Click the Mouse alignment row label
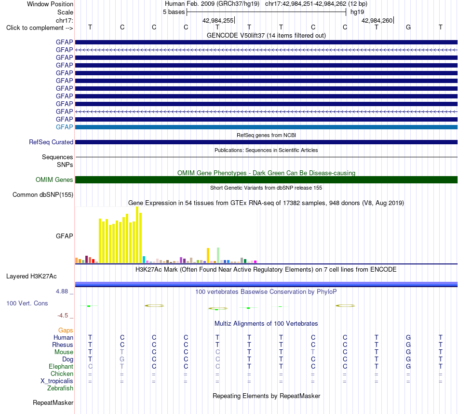The width and height of the screenshot is (458, 414). (x=64, y=352)
